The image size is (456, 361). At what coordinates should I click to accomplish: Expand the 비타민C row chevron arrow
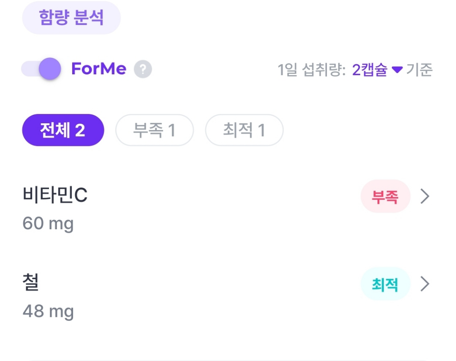(x=425, y=196)
